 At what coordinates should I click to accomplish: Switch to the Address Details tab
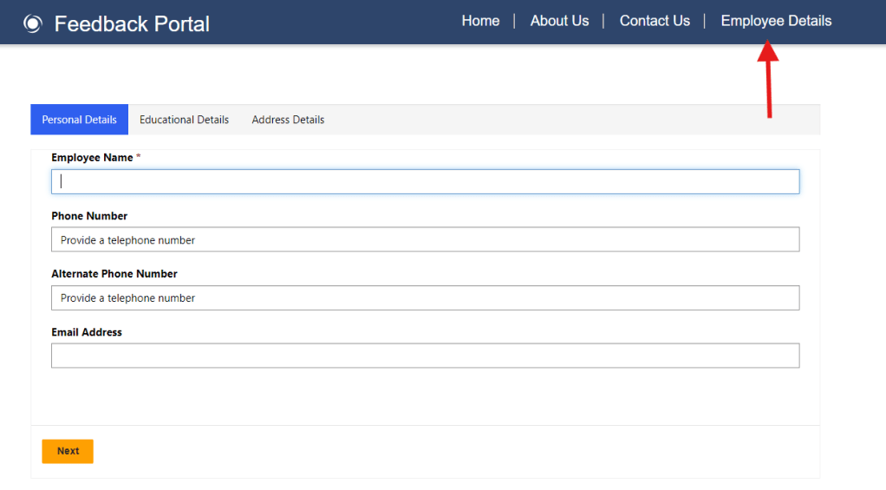tap(288, 120)
